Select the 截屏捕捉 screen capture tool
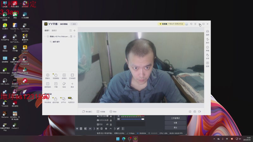Screen dimensions: 253x142 pyautogui.click(x=48, y=85)
